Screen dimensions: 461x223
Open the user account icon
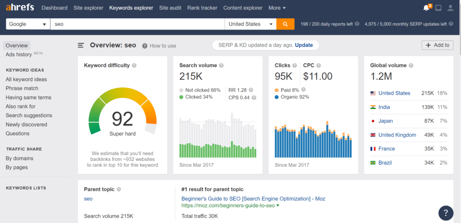450,8
